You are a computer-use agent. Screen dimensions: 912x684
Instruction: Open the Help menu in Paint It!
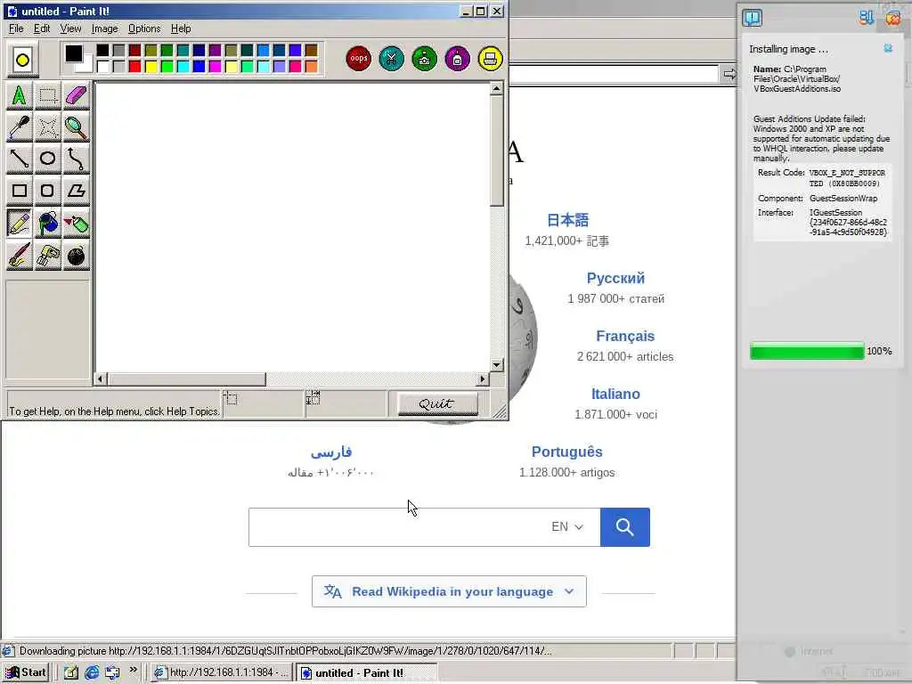click(181, 28)
